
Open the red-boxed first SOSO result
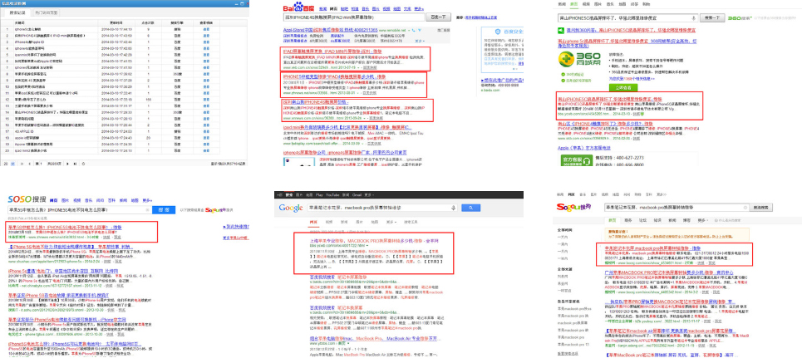[x=66, y=227]
